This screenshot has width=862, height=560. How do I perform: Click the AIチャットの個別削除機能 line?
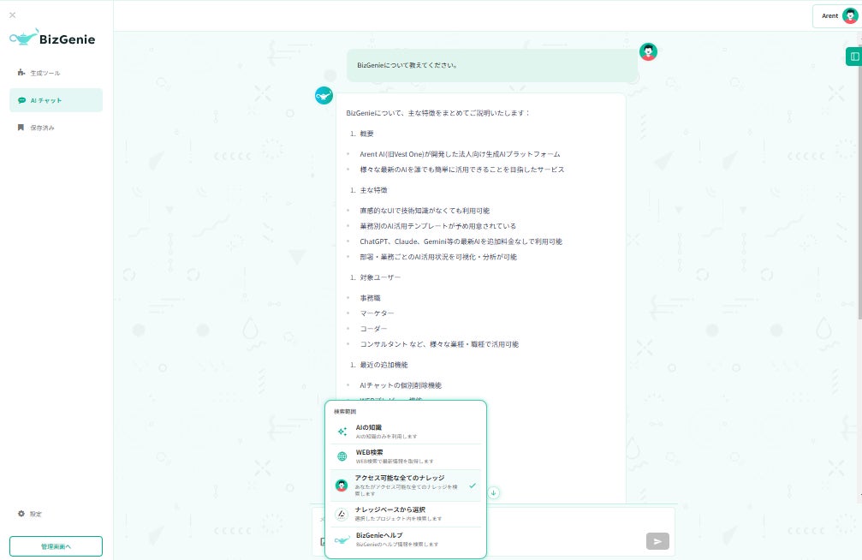coord(401,385)
